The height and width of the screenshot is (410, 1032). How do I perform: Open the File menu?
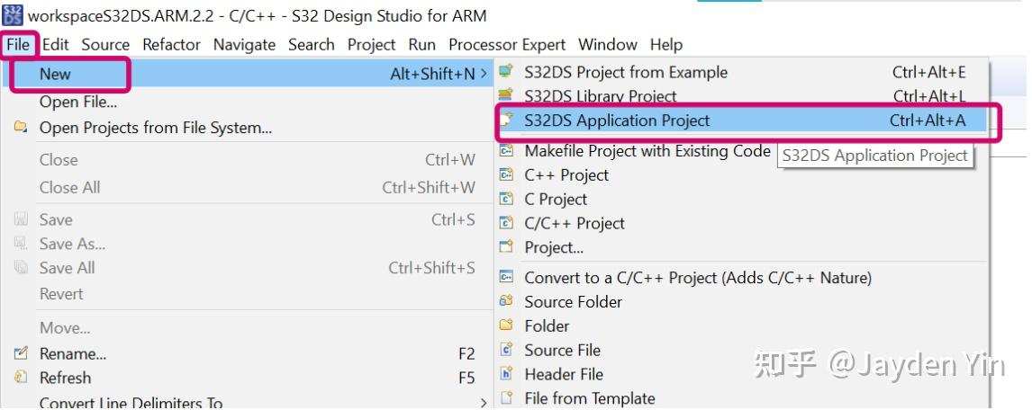(x=18, y=45)
